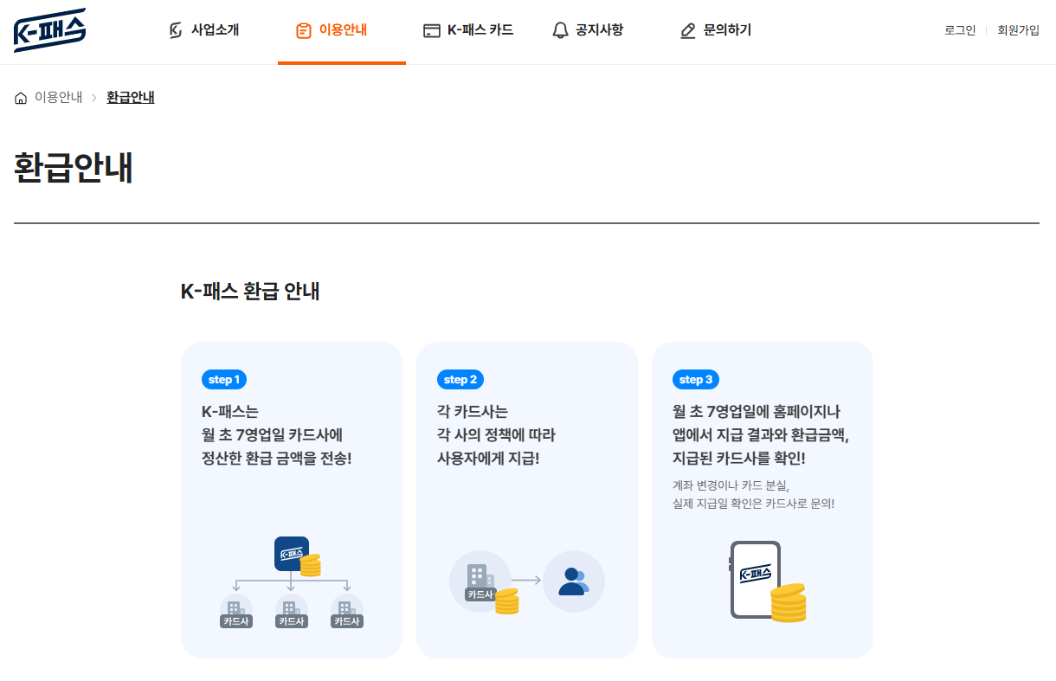Click the arrow between 카드사 and users
This screenshot has height=681, width=1056.
click(x=526, y=580)
